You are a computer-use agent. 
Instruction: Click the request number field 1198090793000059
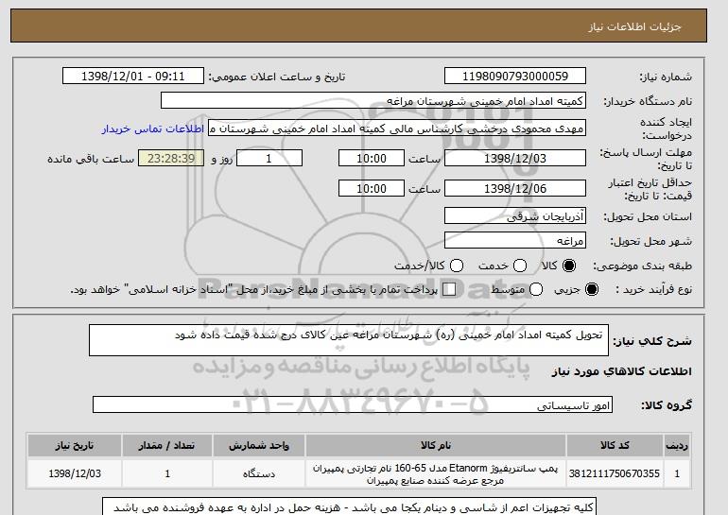pyautogui.click(x=515, y=77)
